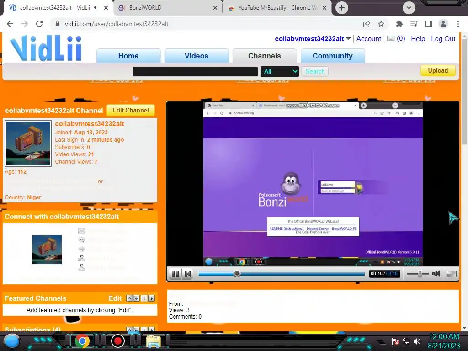Switch to YouTube MrBeastify Chrome tab
This screenshot has height=351, width=468.
point(277,8)
